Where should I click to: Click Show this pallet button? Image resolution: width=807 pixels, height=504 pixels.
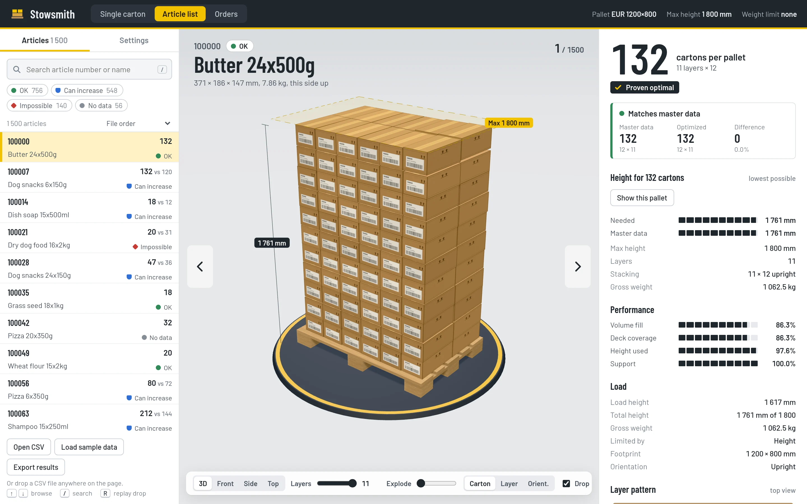pos(642,198)
